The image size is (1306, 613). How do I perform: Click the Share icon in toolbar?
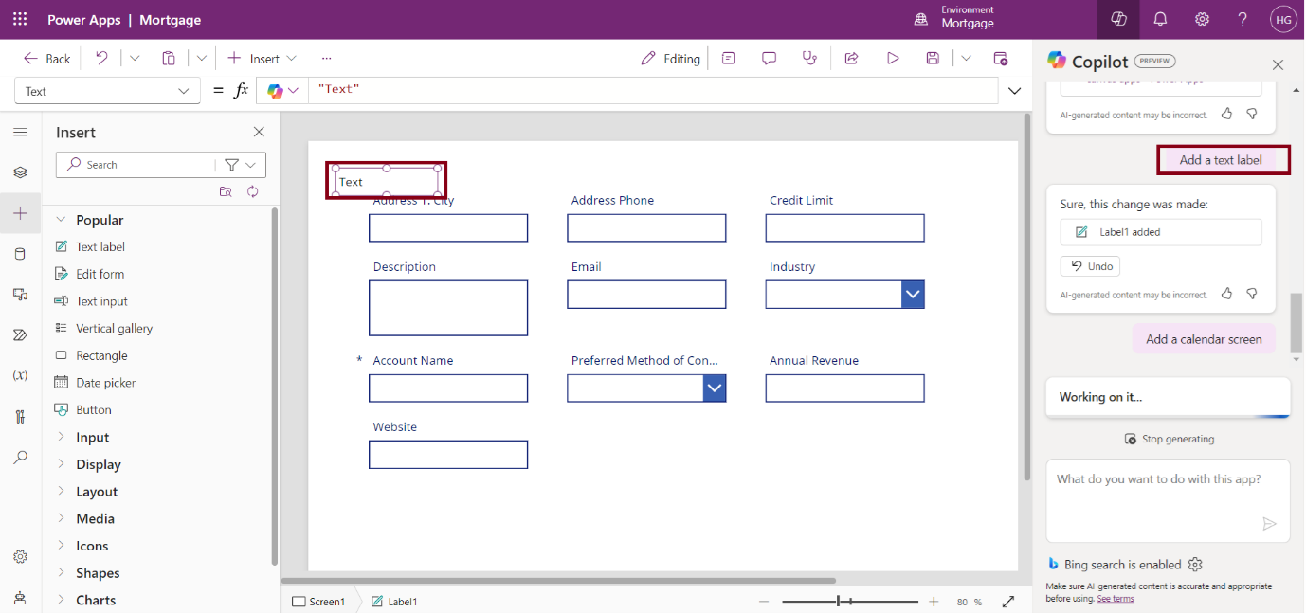(851, 59)
